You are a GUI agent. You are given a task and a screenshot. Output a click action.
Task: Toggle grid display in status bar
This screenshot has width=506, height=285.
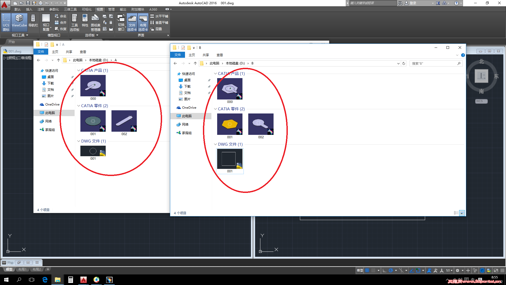coord(367,270)
